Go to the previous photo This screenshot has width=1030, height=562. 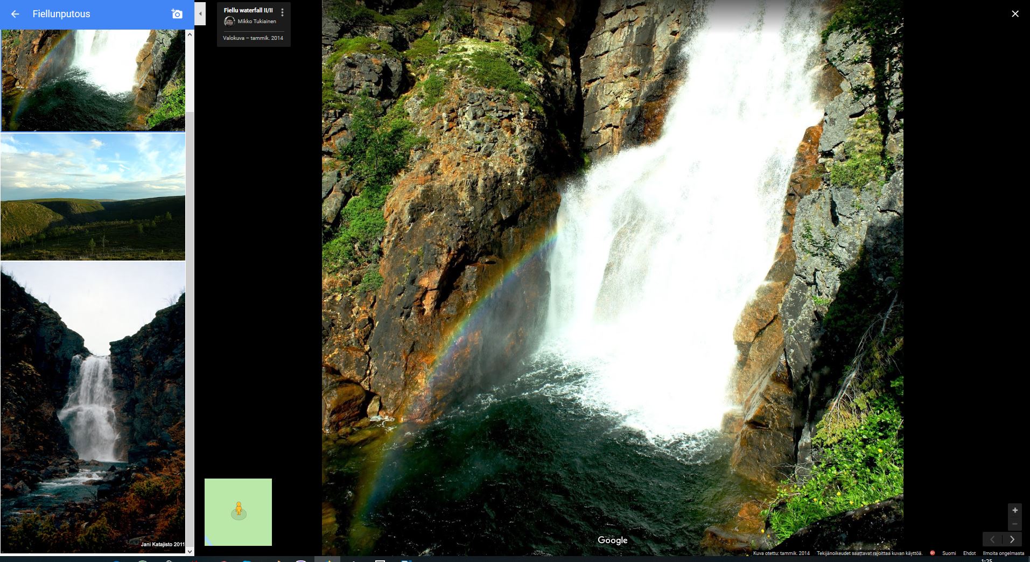[992, 539]
